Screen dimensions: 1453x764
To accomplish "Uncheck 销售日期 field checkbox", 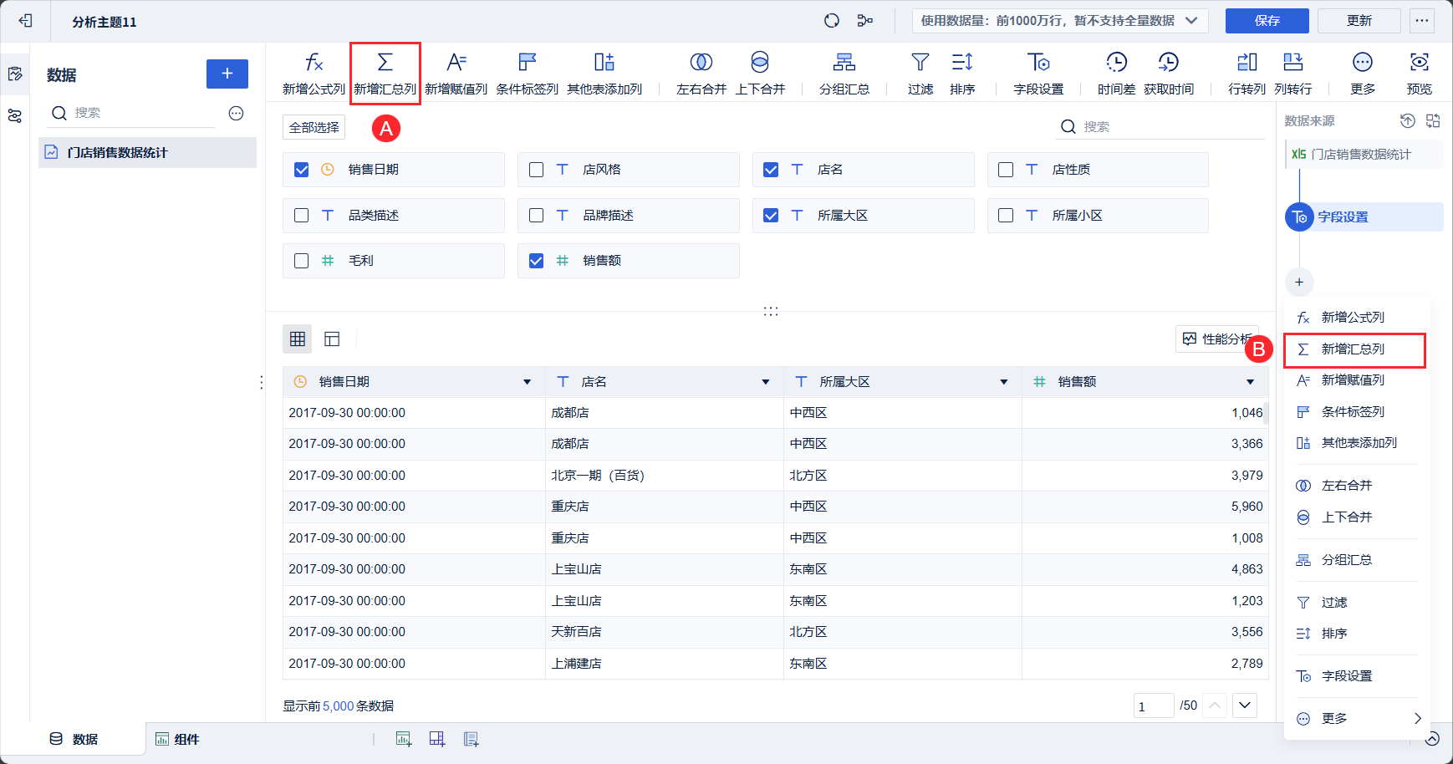I will click(x=302, y=170).
